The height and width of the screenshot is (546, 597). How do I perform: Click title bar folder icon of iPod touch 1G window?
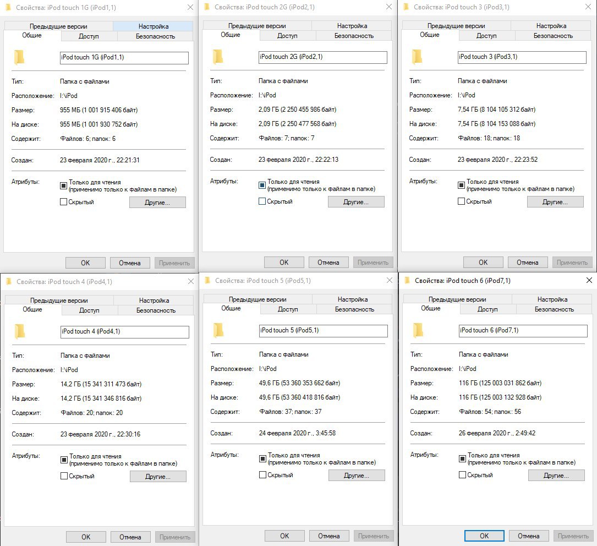click(x=8, y=7)
